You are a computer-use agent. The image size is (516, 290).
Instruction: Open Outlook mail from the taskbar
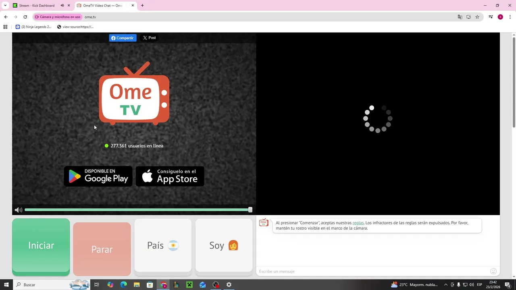203,285
